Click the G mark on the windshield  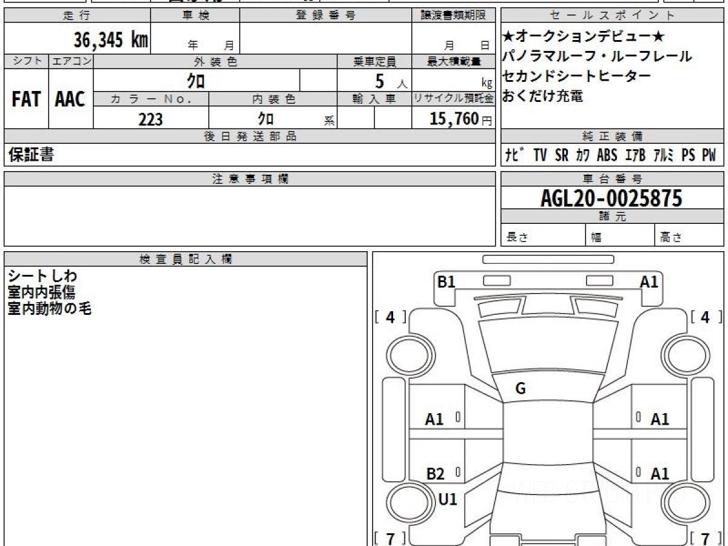coord(521,389)
